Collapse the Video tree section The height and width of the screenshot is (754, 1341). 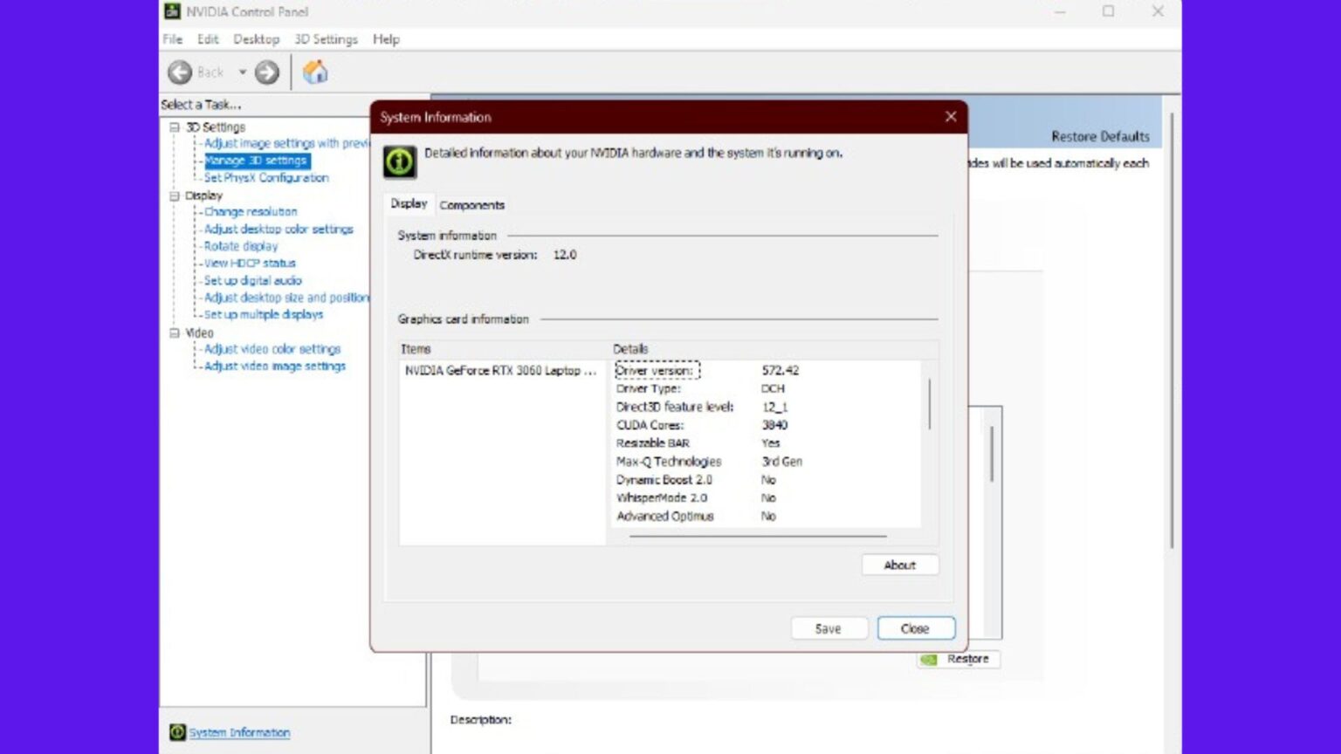pos(174,332)
